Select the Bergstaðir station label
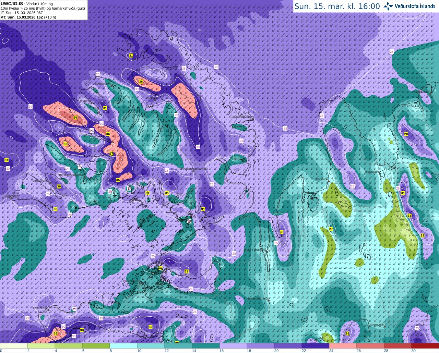This screenshot has height=353, width=439. (373, 172)
